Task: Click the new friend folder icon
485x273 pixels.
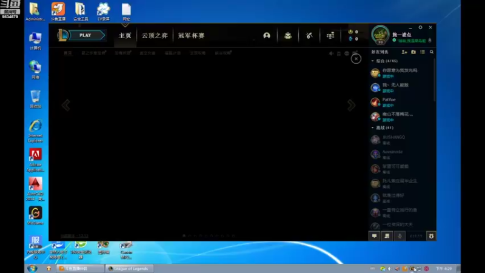Action: [x=413, y=52]
